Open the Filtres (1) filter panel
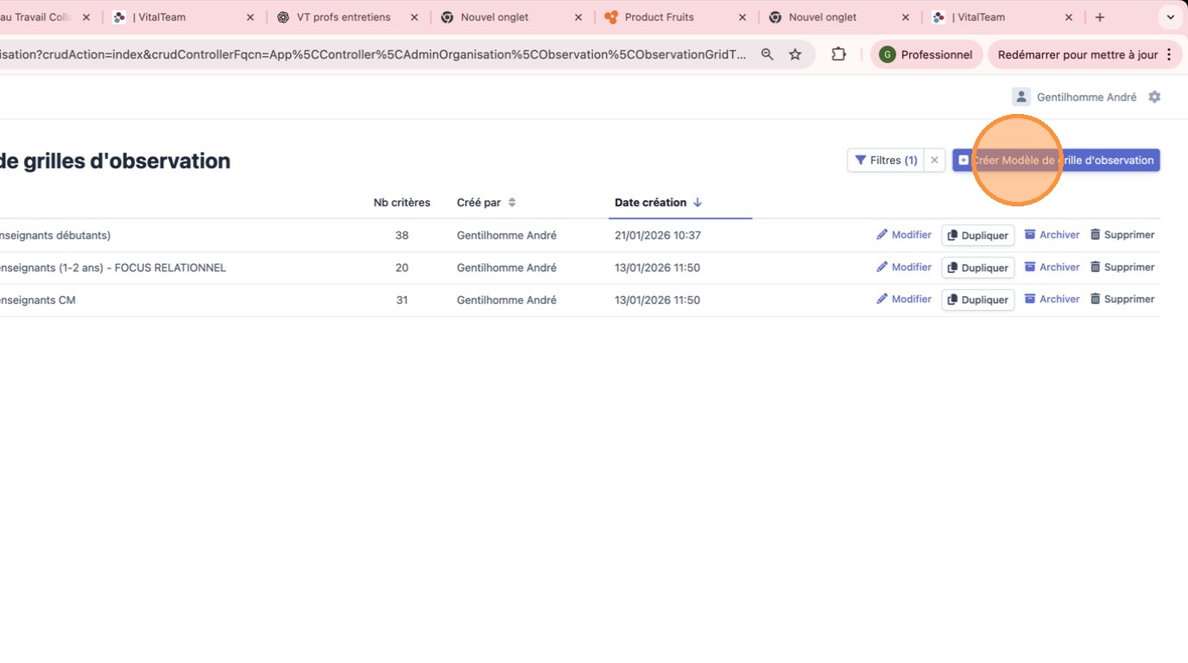The height and width of the screenshot is (663, 1188). [886, 161]
